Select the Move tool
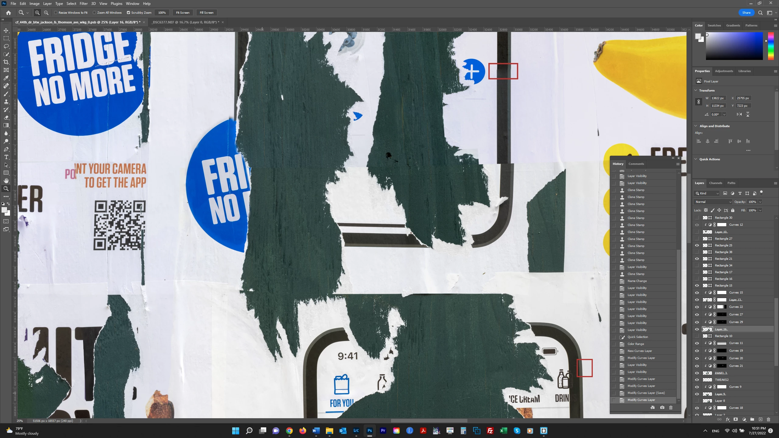Screen dimensions: 779x438 [x=6, y=30]
